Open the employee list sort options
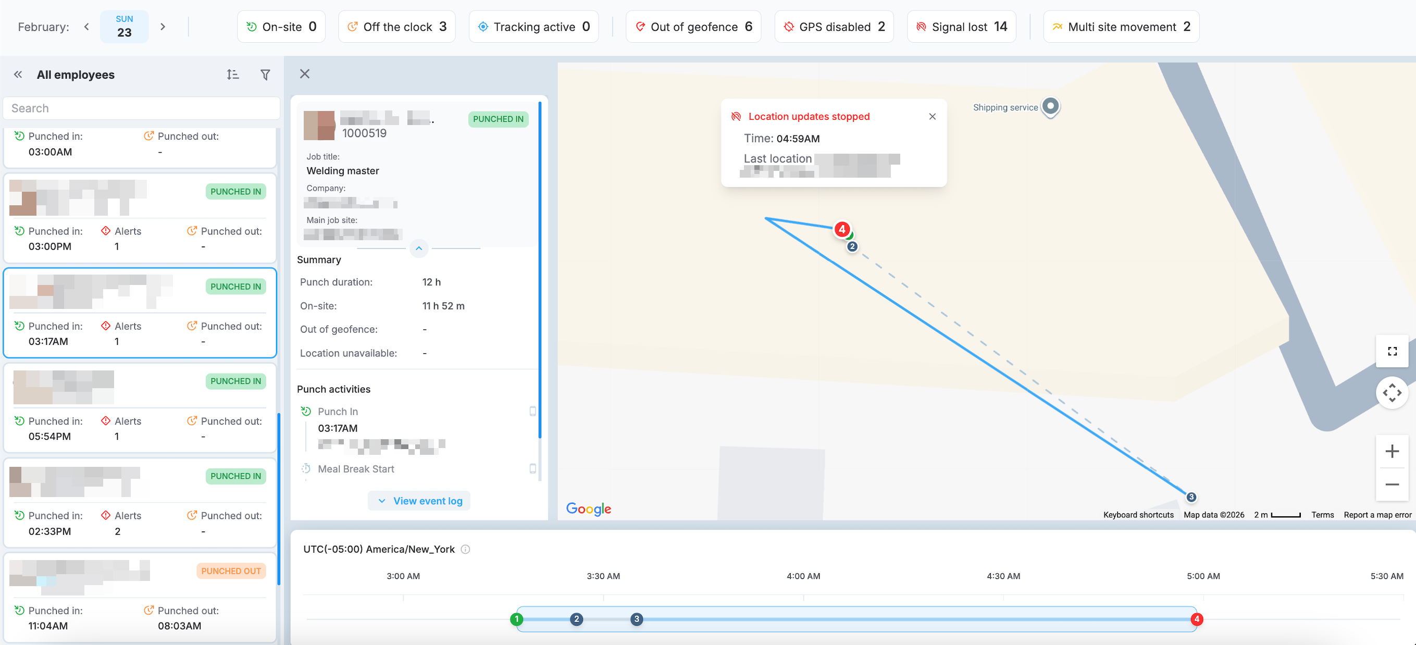Screen dimensions: 1416x645 click(232, 75)
